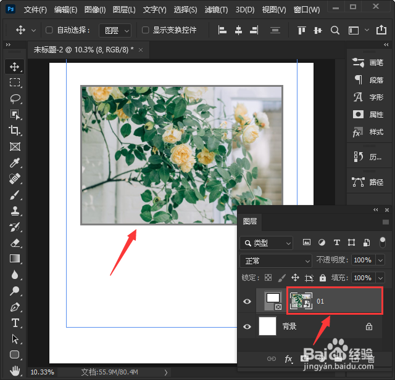Select the Eyedropper tool
Image resolution: width=395 pixels, height=380 pixels.
pos(15,163)
